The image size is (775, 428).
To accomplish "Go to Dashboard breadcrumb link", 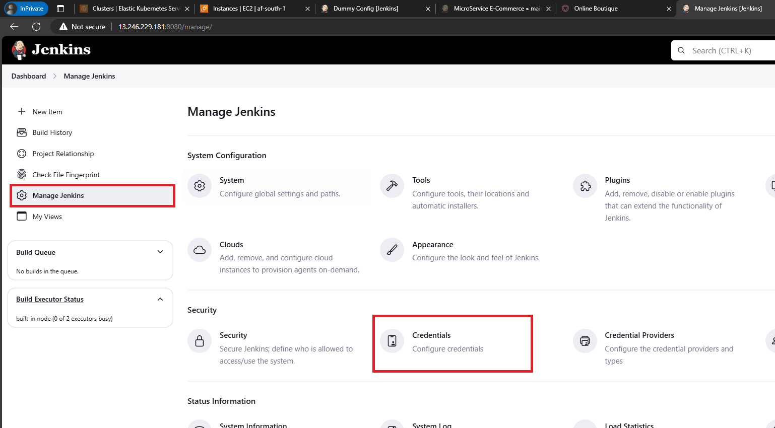I will coord(29,76).
